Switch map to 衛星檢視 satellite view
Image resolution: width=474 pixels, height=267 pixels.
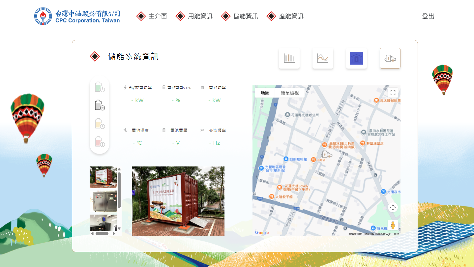(290, 93)
